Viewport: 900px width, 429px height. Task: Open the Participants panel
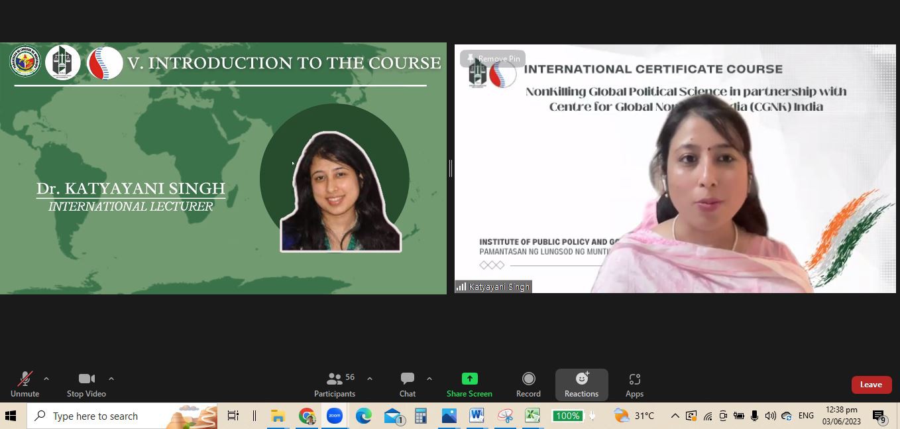(335, 385)
